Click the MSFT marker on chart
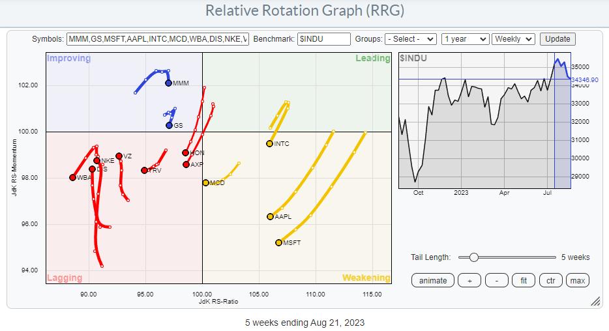Image resolution: width=609 pixels, height=331 pixels. (x=278, y=242)
